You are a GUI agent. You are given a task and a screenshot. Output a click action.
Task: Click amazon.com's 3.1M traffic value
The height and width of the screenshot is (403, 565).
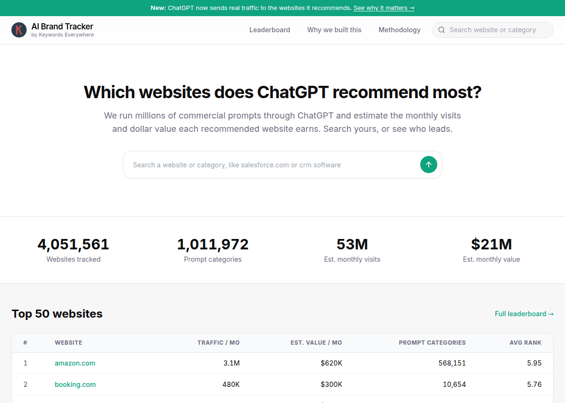[231, 363]
